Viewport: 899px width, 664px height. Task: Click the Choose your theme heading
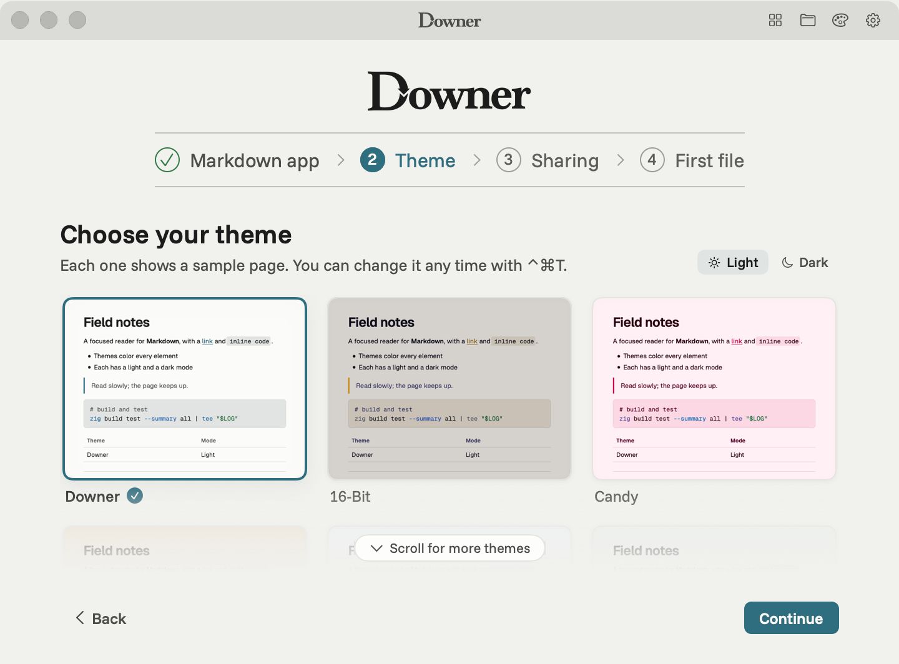pos(176,235)
